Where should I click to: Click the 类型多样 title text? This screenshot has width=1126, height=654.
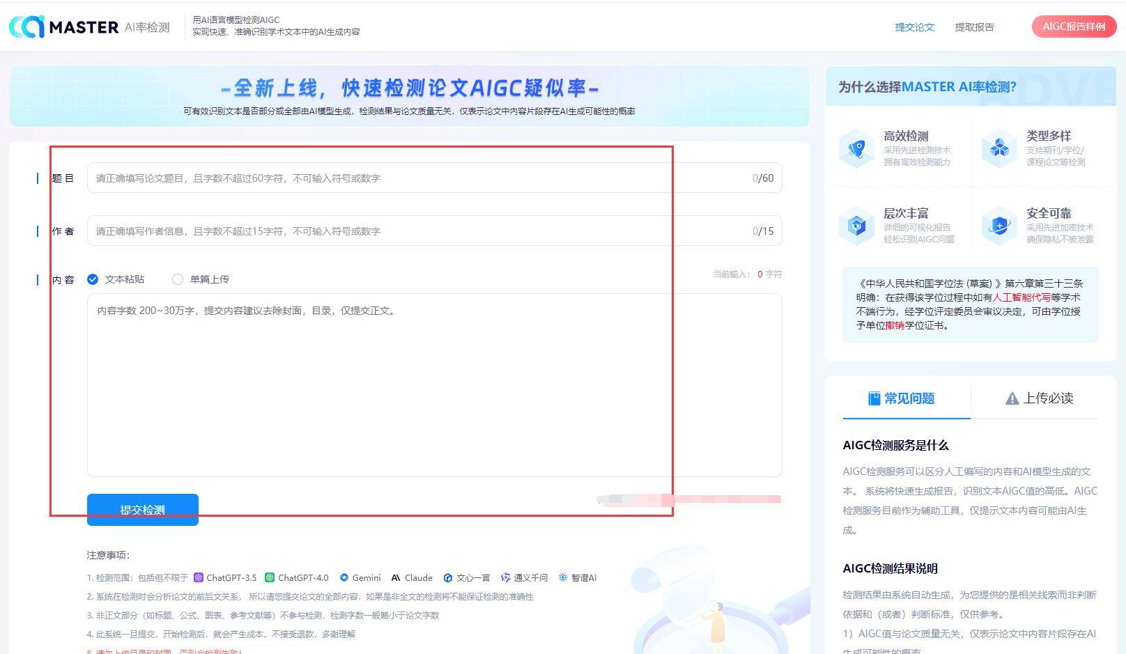tap(1049, 136)
